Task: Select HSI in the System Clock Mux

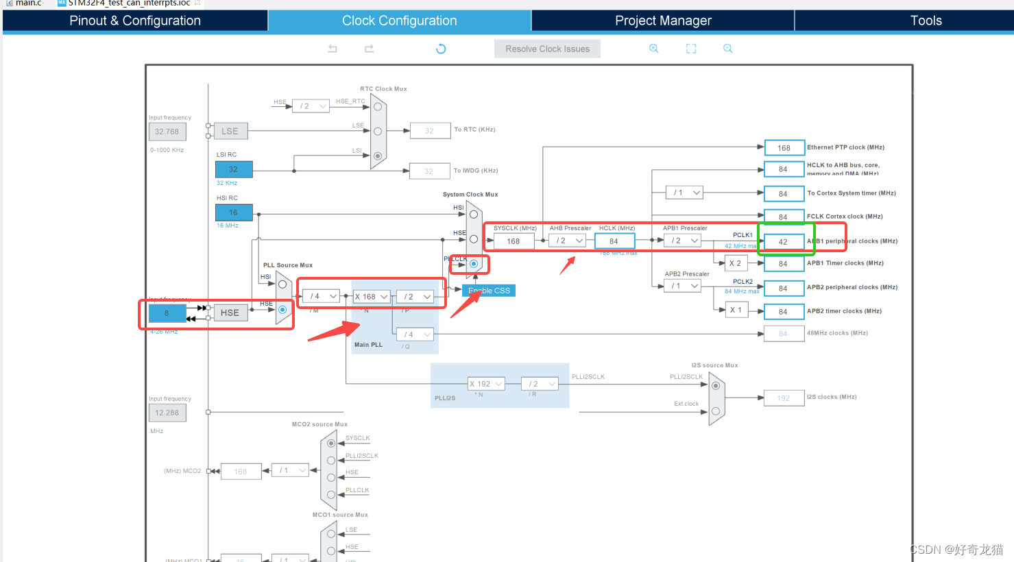Action: click(474, 215)
